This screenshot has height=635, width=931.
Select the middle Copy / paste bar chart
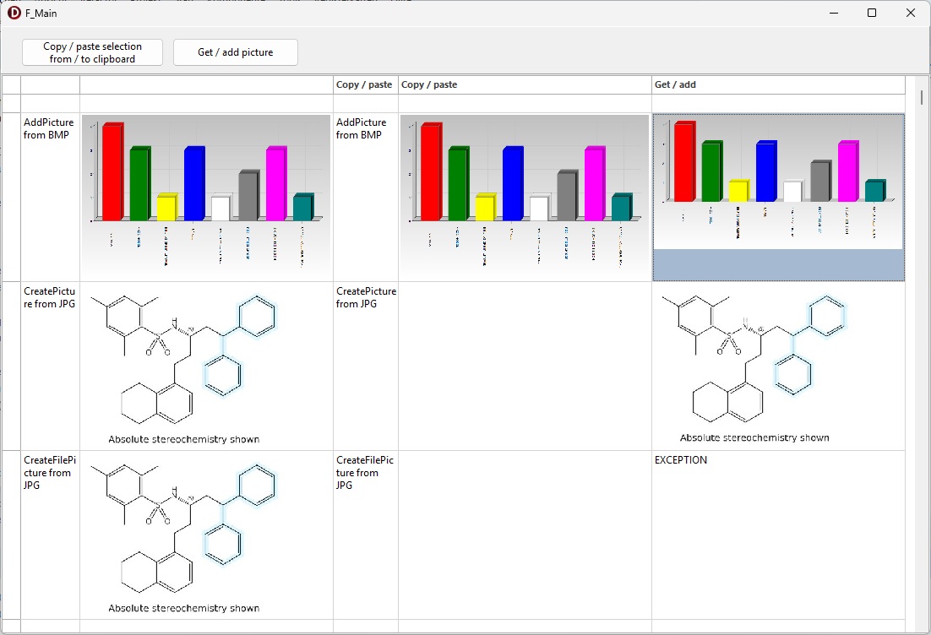[524, 196]
